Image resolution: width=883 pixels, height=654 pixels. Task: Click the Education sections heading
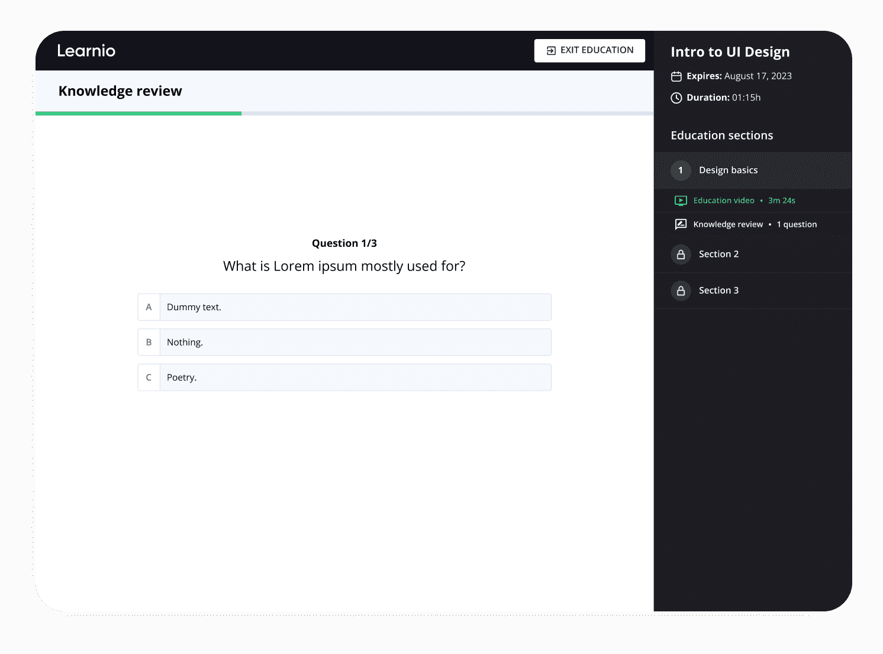(722, 136)
